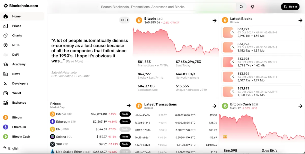The height and width of the screenshot is (154, 305).
Task: Click the Sign In button
Action: point(290,7)
